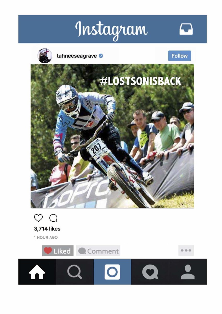Open the inbox tray icon

pyautogui.click(x=186, y=29)
